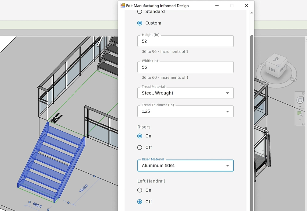Expand the Steering Wheels dropdown arrow
The width and height of the screenshot is (307, 211).
[300, 107]
